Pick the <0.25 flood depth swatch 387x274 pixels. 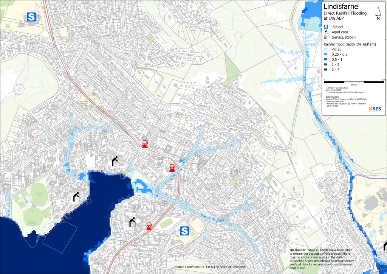pos(326,49)
